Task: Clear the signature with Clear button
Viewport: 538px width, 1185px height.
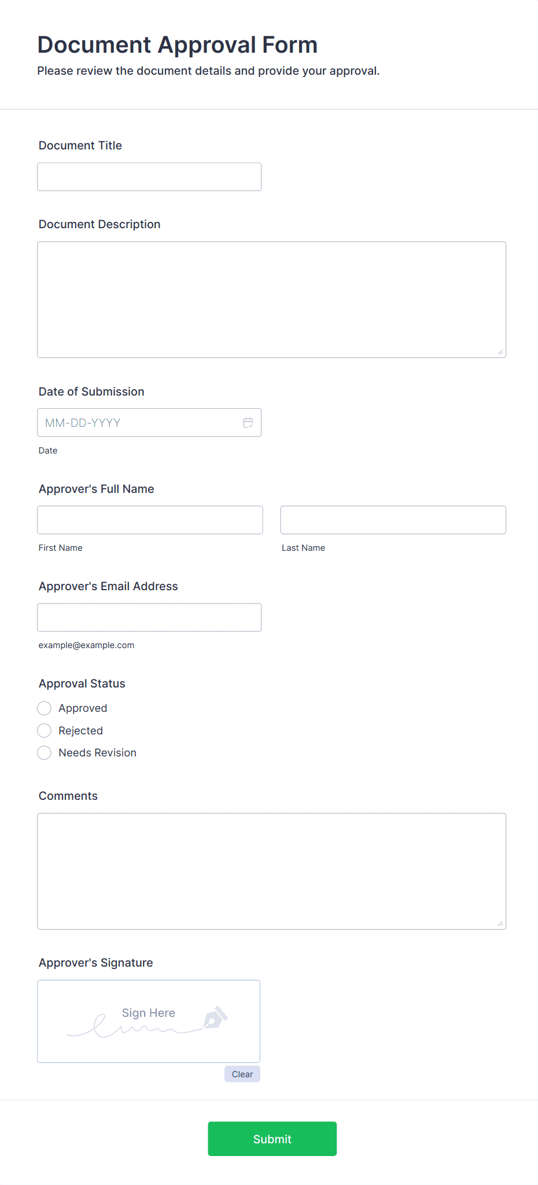Action: click(242, 1074)
